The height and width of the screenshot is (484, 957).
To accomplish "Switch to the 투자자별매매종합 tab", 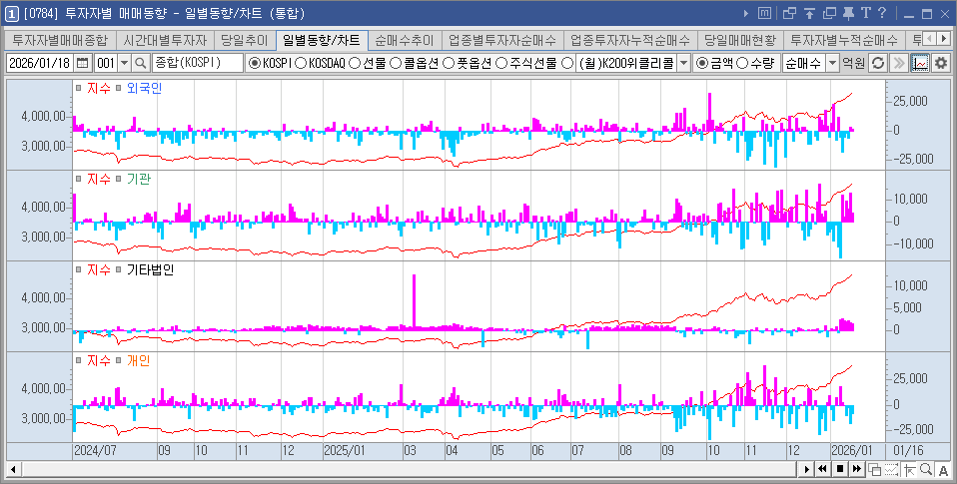I will click(x=60, y=40).
